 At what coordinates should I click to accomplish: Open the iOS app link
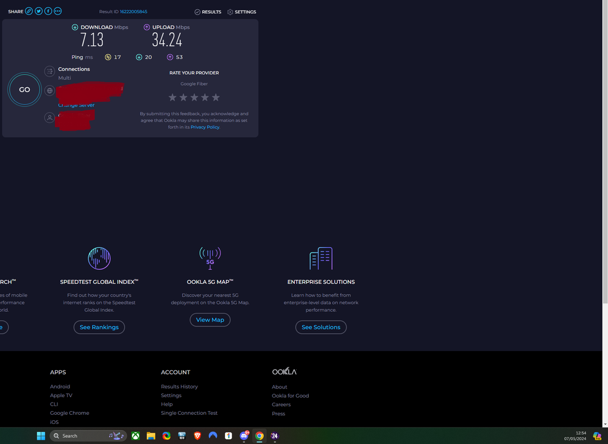pos(54,422)
